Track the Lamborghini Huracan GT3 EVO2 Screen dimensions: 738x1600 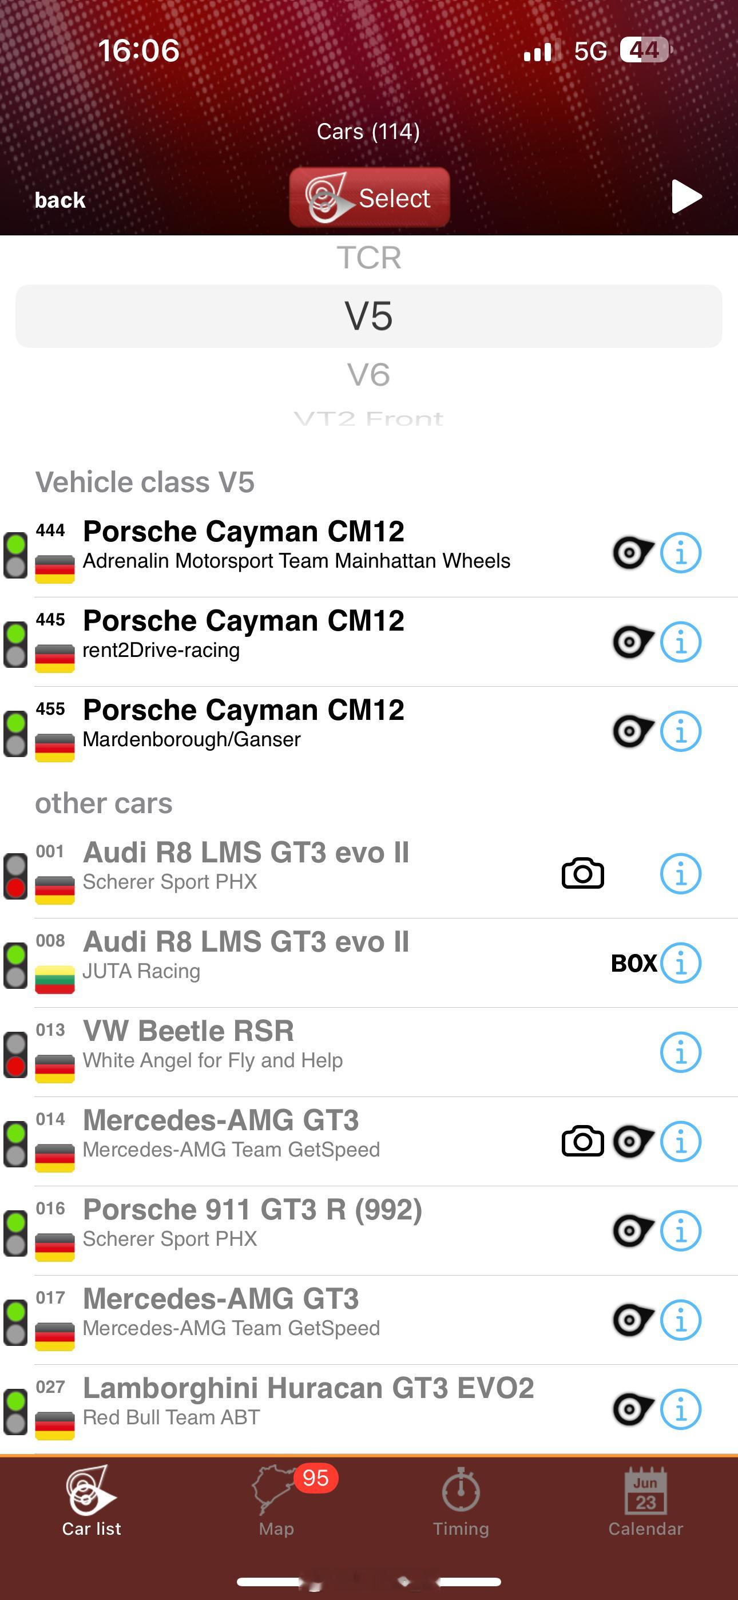[x=632, y=1409]
